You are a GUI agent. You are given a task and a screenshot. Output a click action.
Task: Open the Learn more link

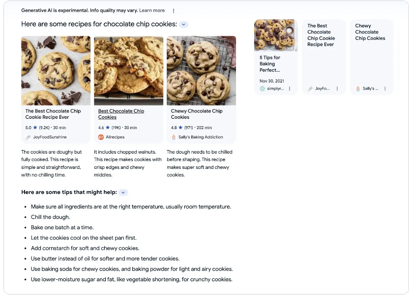coord(152,10)
